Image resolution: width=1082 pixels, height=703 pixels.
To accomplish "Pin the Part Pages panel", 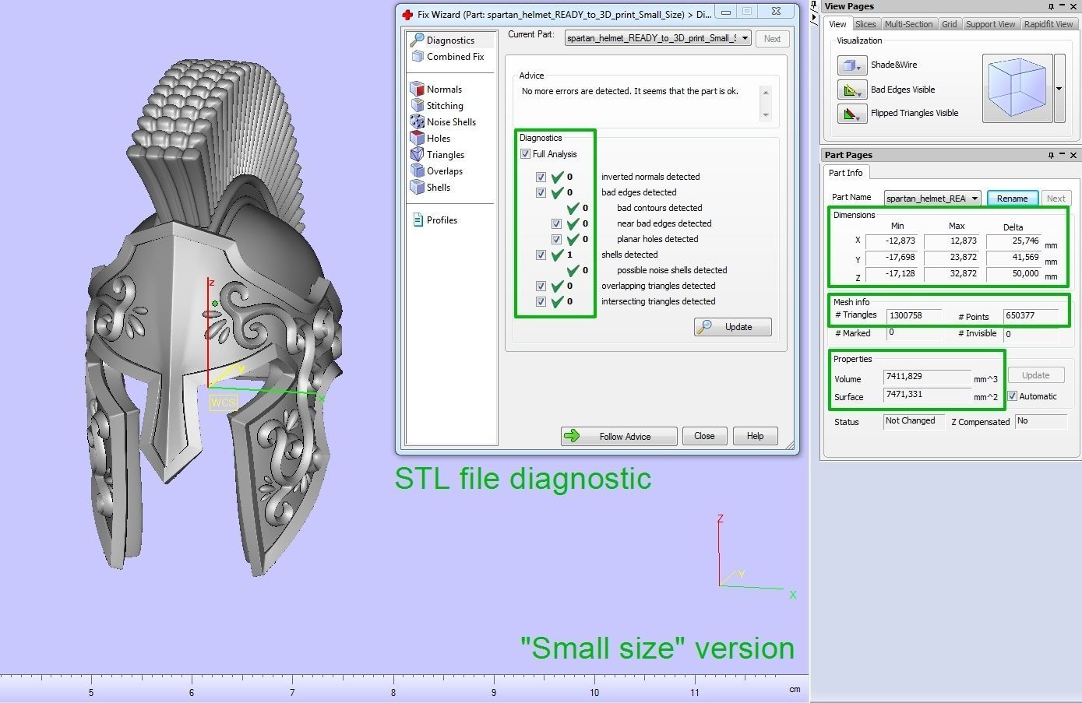I will [1051, 155].
